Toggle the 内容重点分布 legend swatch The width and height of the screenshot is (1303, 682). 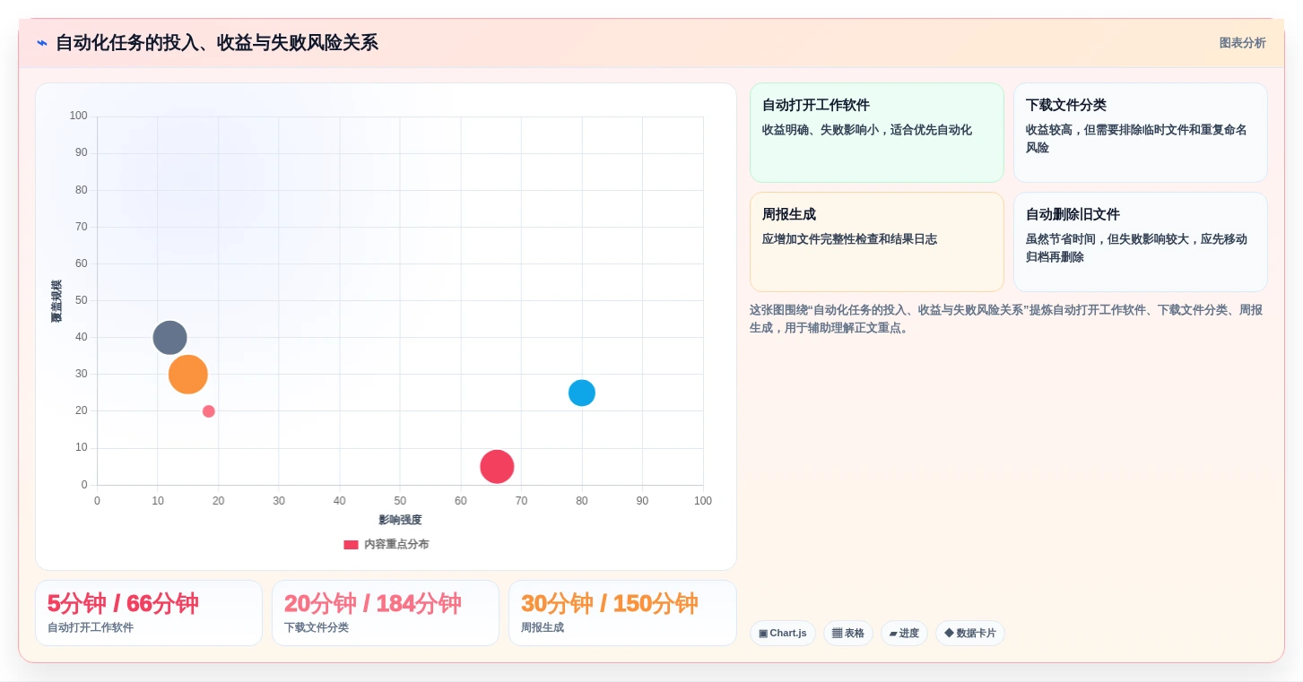coord(351,545)
